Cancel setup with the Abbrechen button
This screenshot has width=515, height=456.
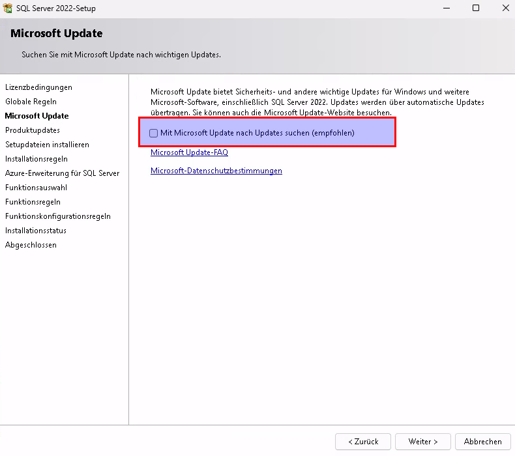pyautogui.click(x=482, y=442)
